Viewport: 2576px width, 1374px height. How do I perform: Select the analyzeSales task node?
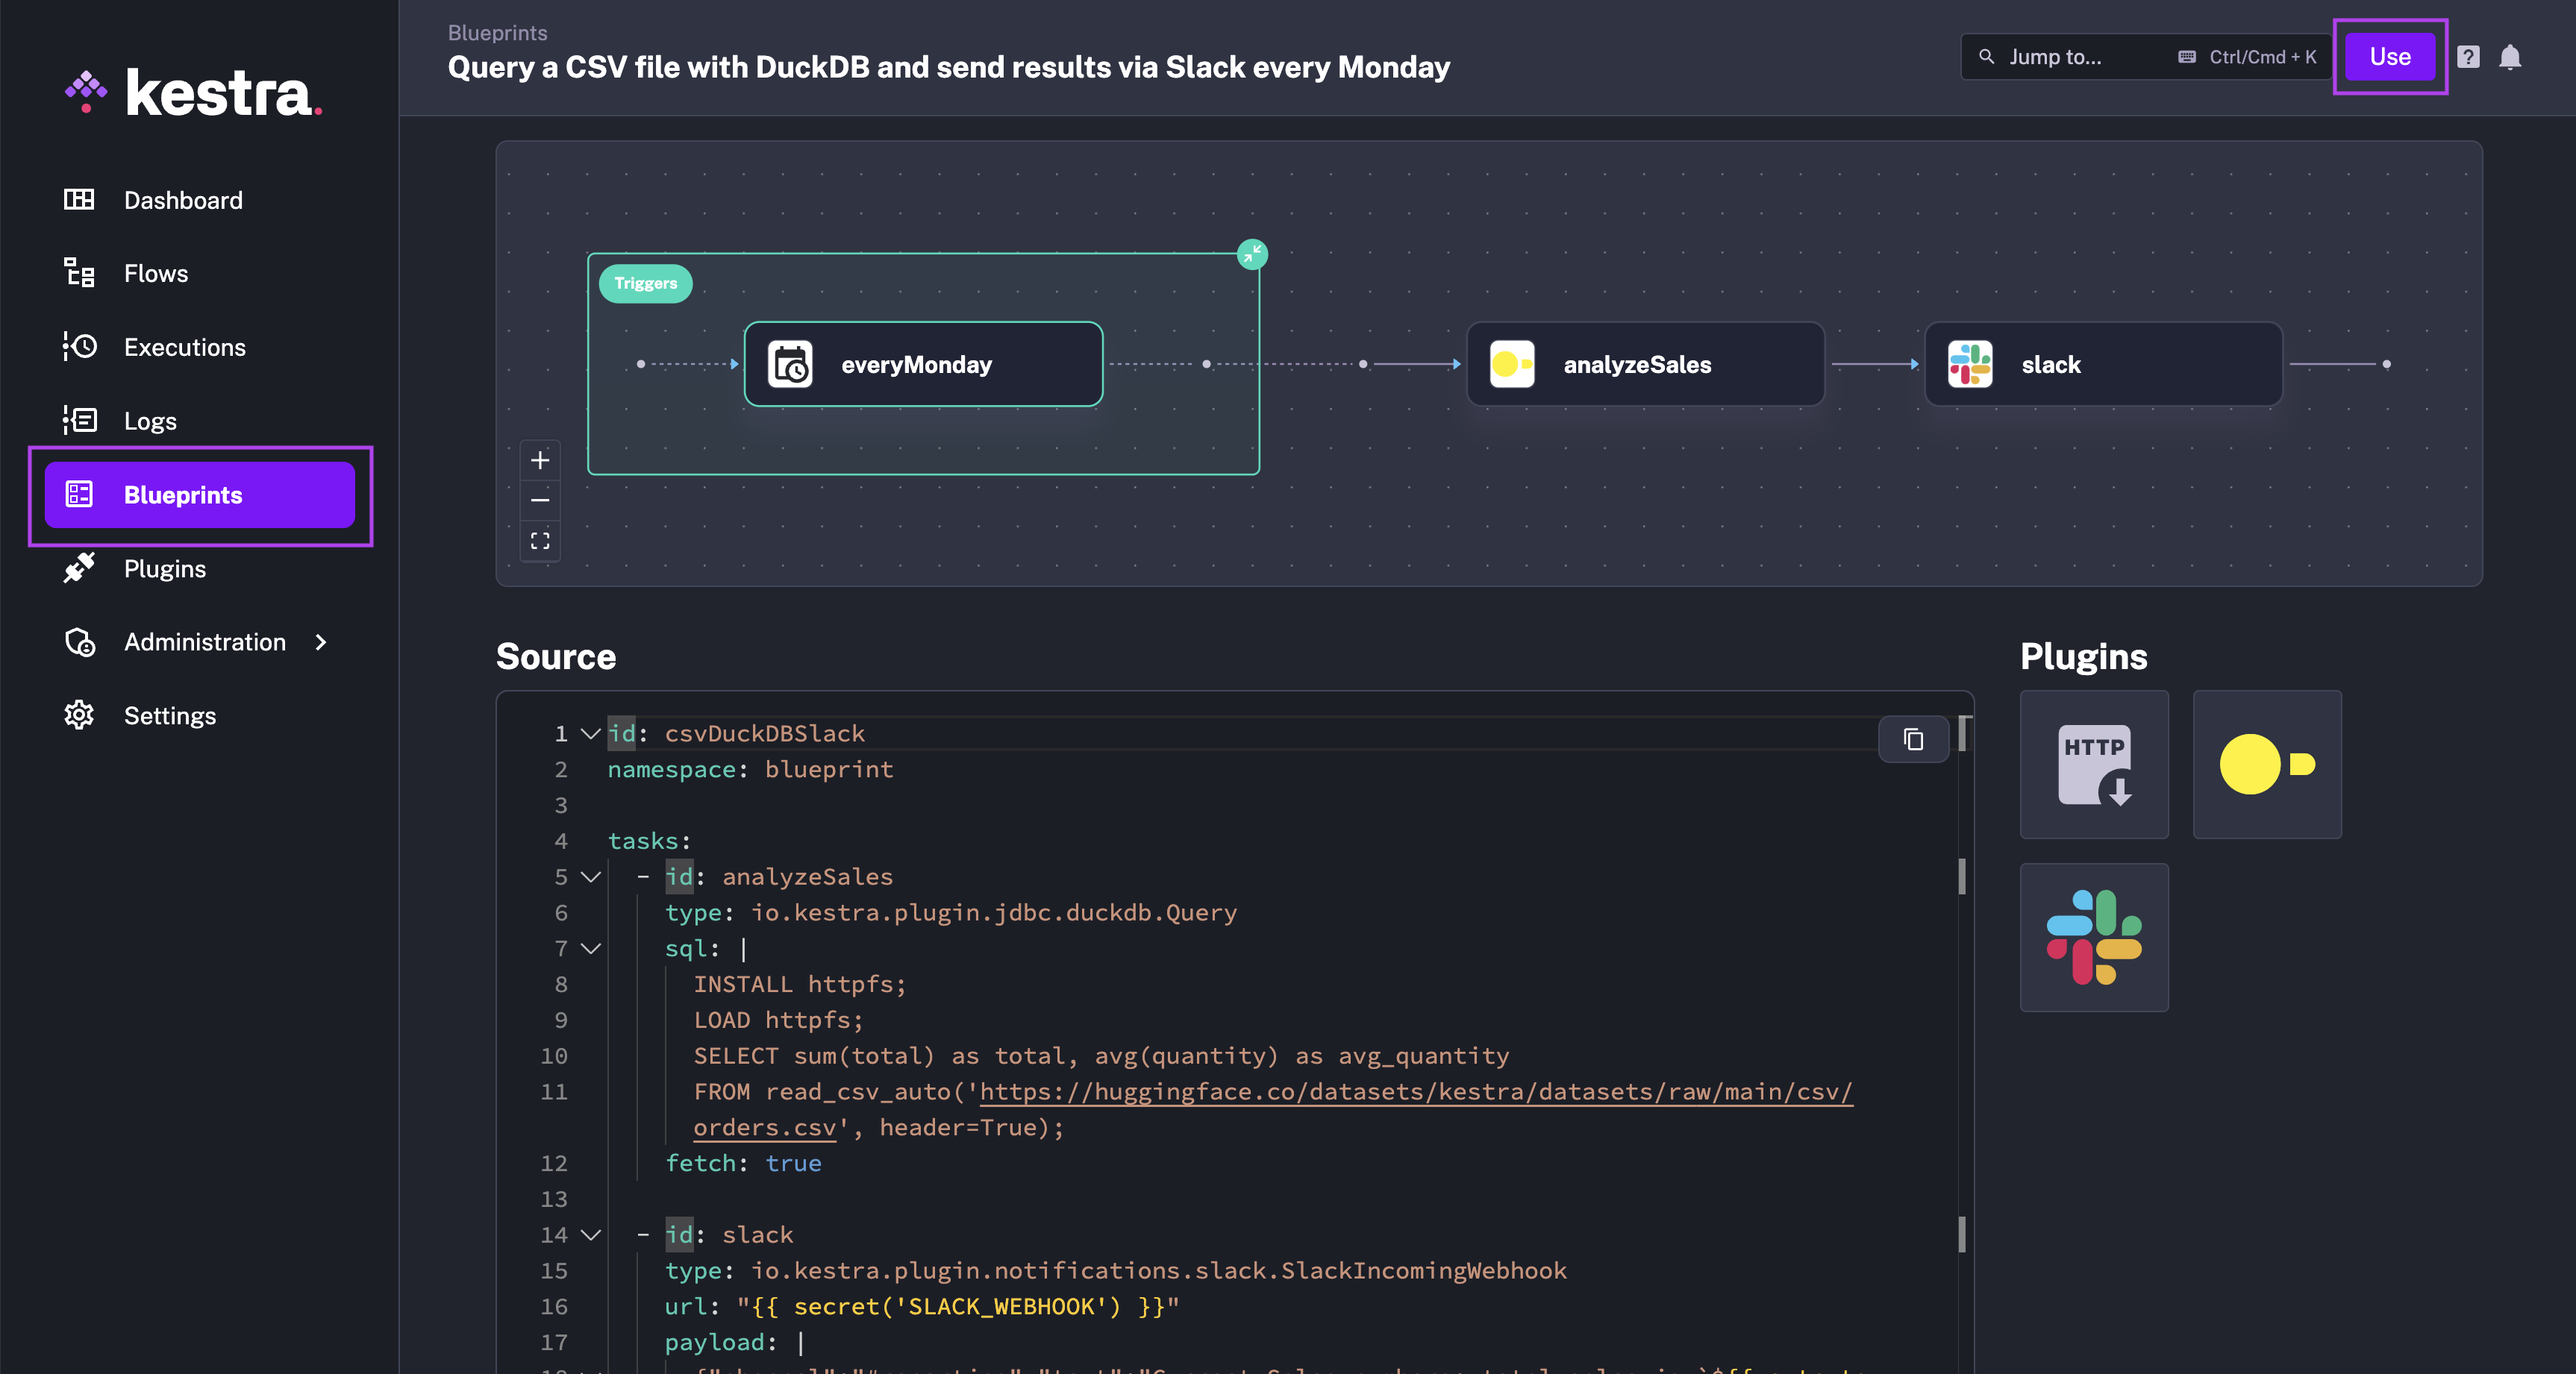pos(1645,364)
